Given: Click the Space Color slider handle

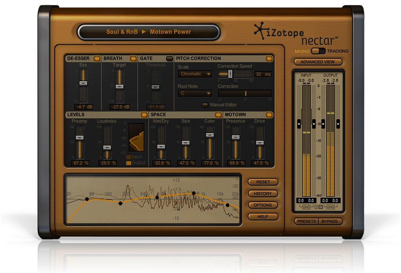Looking at the screenshot, I should click(210, 136).
